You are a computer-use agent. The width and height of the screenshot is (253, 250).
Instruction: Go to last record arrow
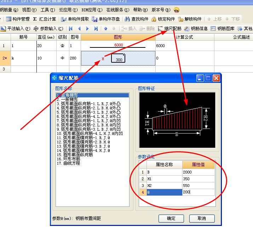click(96, 29)
